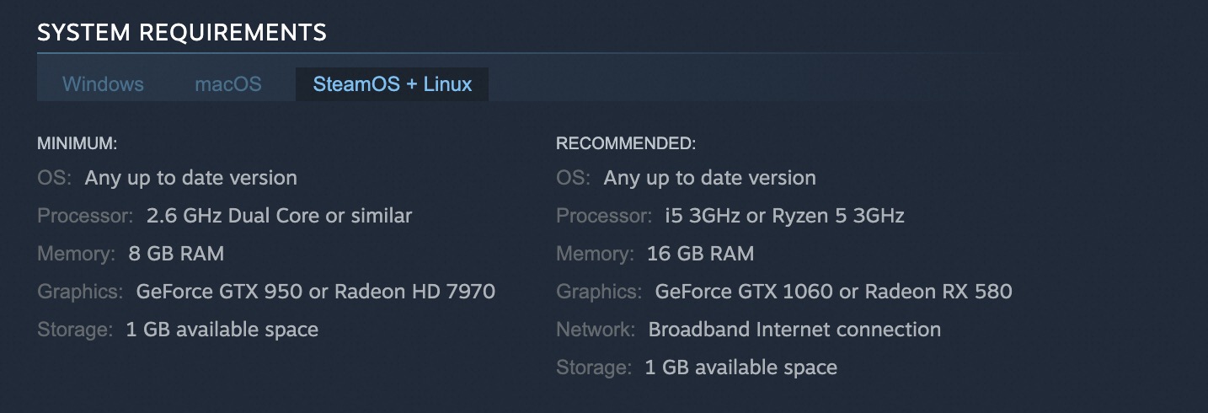Click the "8 GB RAM" minimum memory value
This screenshot has width=1208, height=413.
[176, 254]
